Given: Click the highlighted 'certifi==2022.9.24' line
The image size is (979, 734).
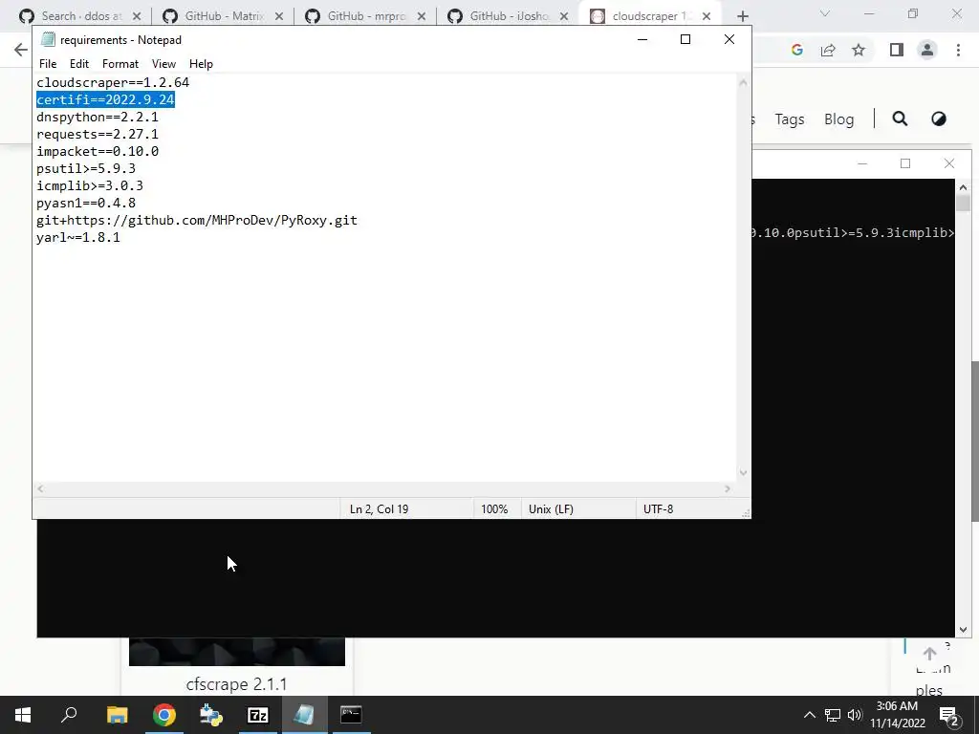Looking at the screenshot, I should point(105,99).
